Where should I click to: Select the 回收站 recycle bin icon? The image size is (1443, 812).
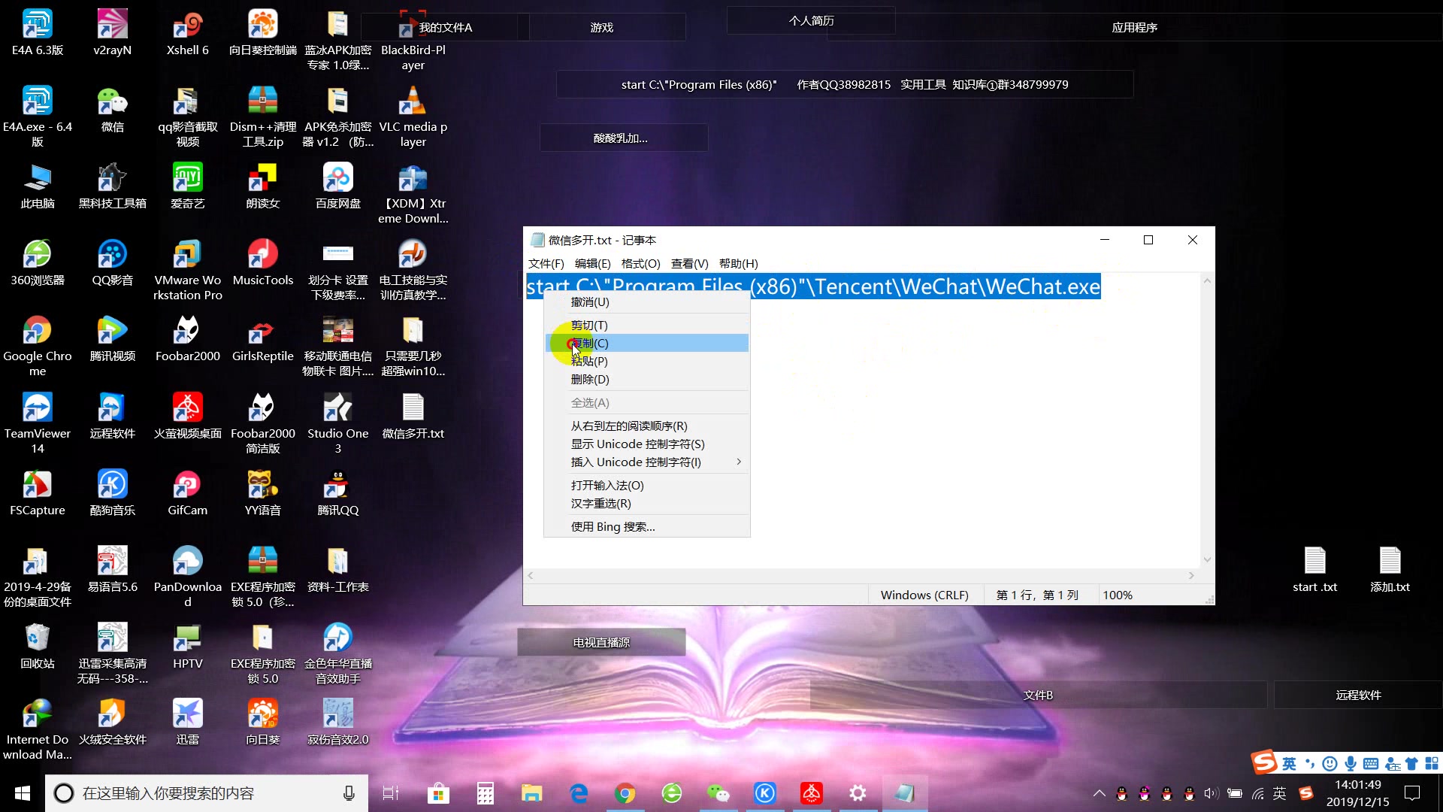(37, 647)
